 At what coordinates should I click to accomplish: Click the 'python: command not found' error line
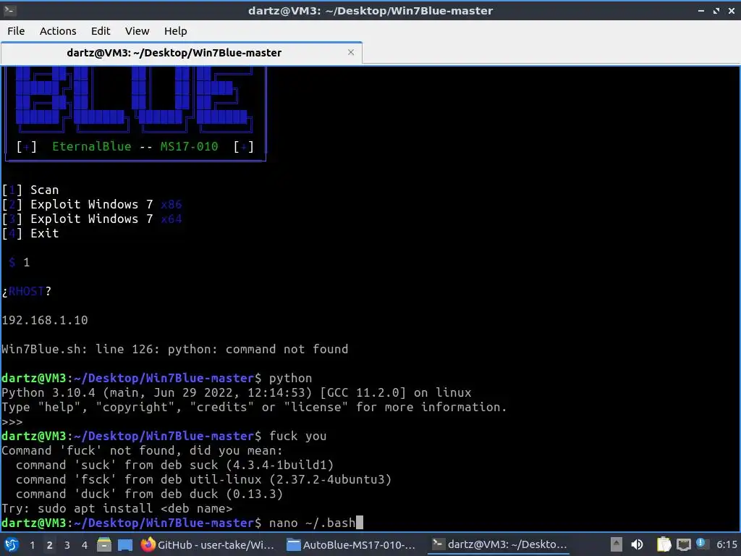point(175,350)
